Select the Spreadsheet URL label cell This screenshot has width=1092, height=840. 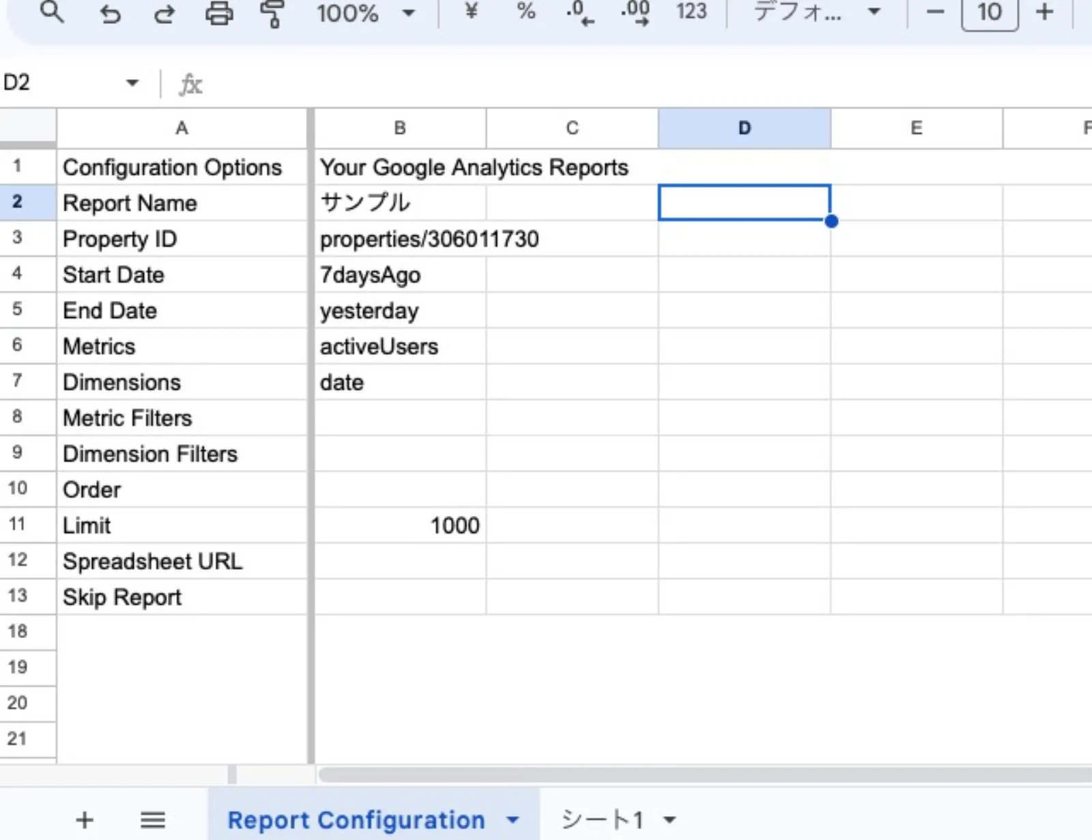click(182, 561)
